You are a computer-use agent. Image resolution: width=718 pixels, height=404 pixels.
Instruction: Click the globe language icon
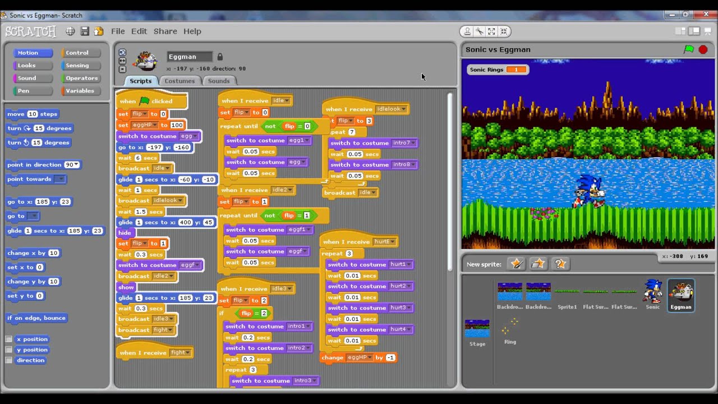(70, 31)
